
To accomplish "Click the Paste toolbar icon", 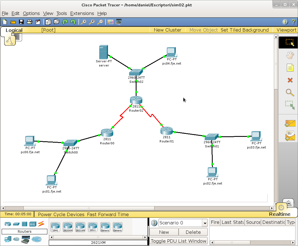I will pos(56,22).
